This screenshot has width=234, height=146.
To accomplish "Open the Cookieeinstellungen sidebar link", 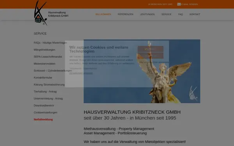I will (46, 113).
